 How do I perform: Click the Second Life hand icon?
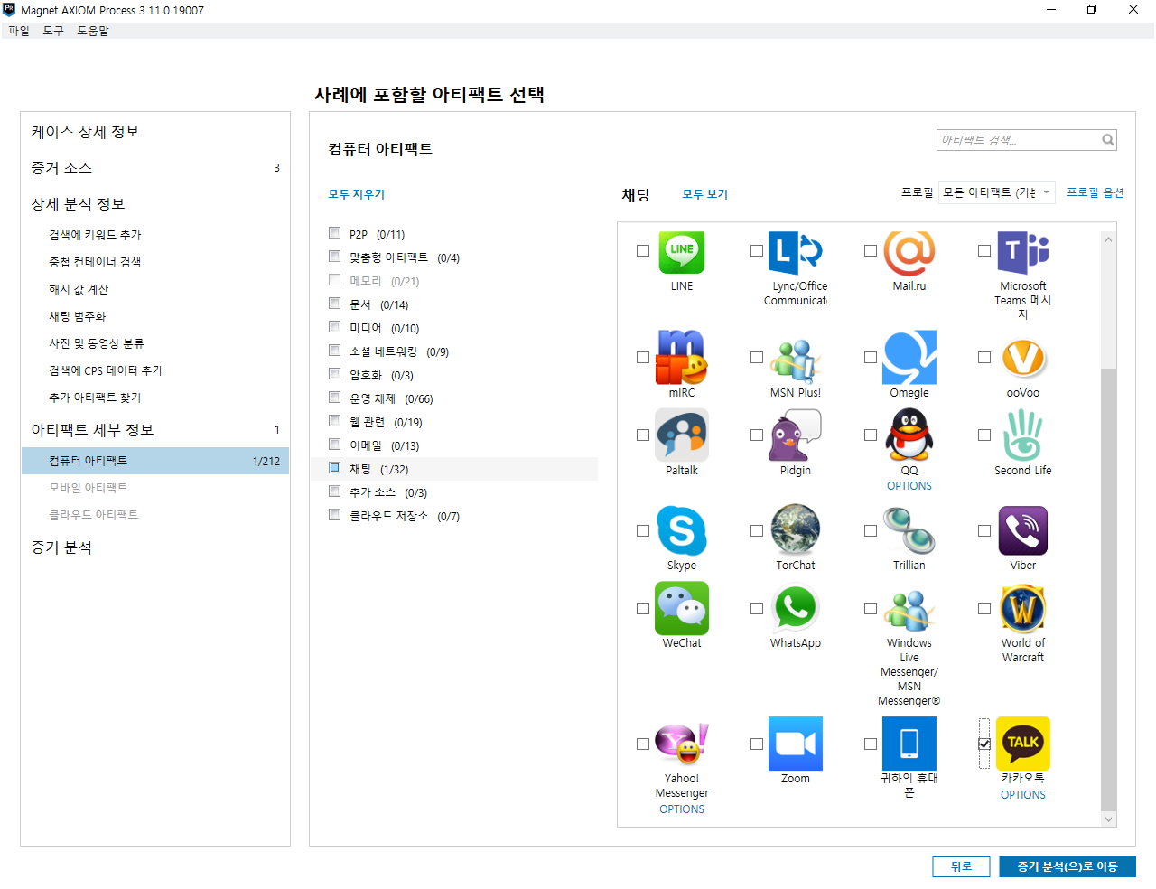(1023, 435)
